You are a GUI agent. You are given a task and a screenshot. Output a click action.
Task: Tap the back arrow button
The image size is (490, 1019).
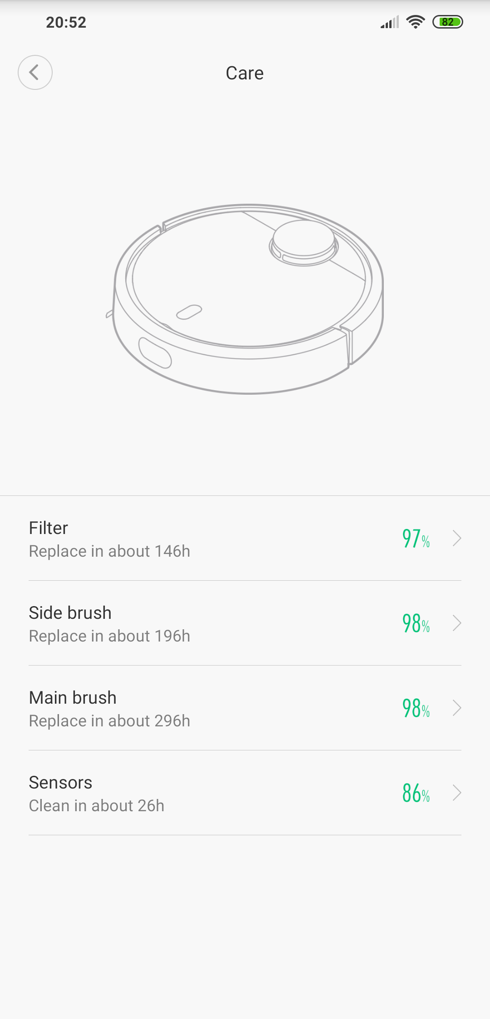[x=35, y=73]
